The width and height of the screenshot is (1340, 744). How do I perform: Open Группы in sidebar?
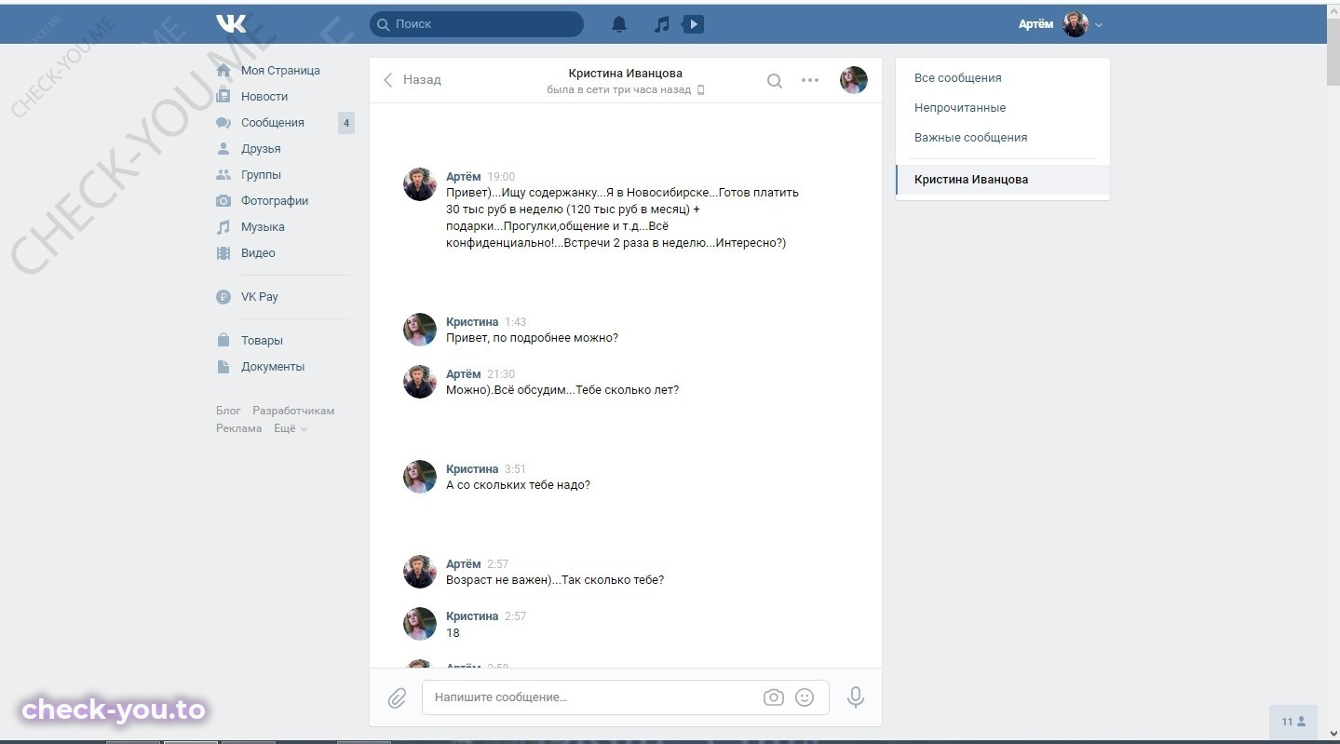261,175
